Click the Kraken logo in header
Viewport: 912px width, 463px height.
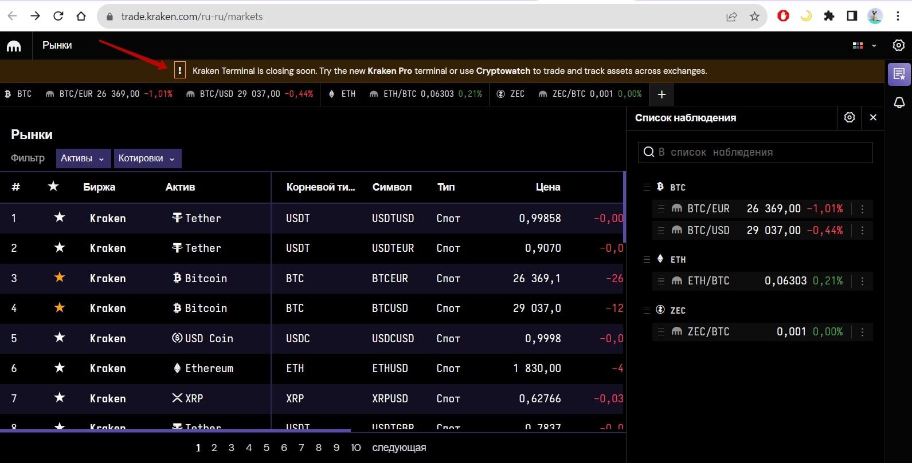point(14,46)
